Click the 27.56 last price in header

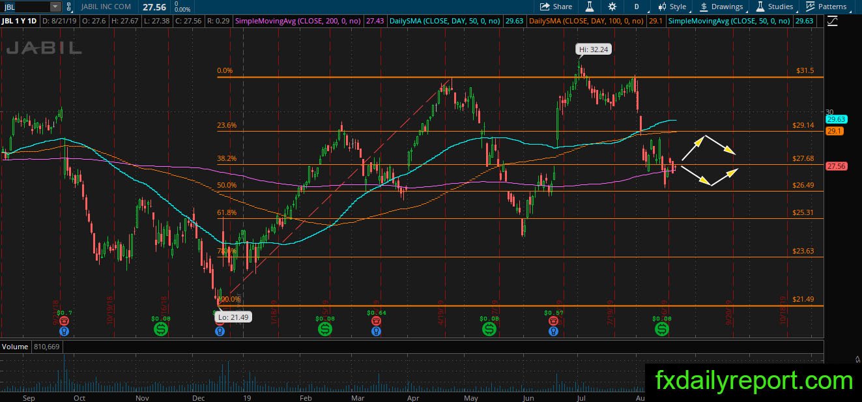156,6
